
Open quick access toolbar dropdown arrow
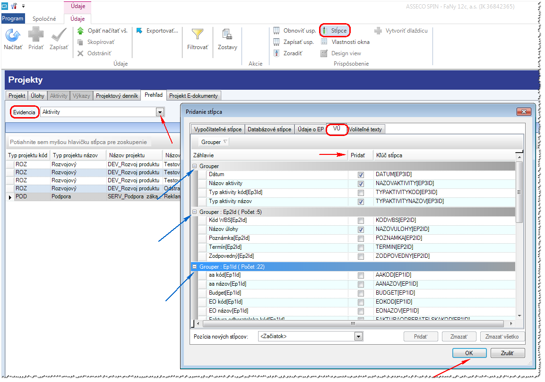click(x=23, y=6)
